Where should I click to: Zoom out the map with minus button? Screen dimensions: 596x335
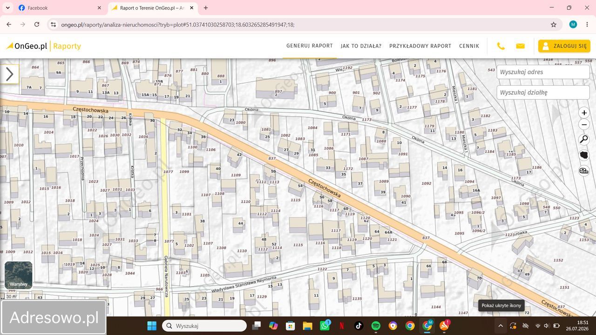coord(584,125)
